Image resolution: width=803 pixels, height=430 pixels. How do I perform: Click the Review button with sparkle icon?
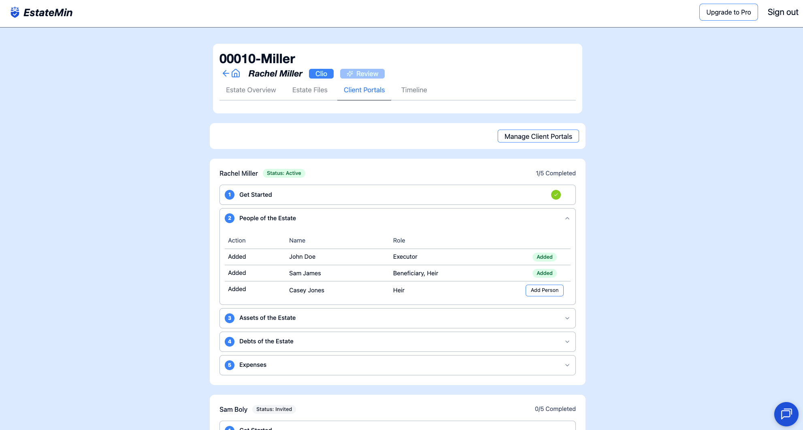362,74
